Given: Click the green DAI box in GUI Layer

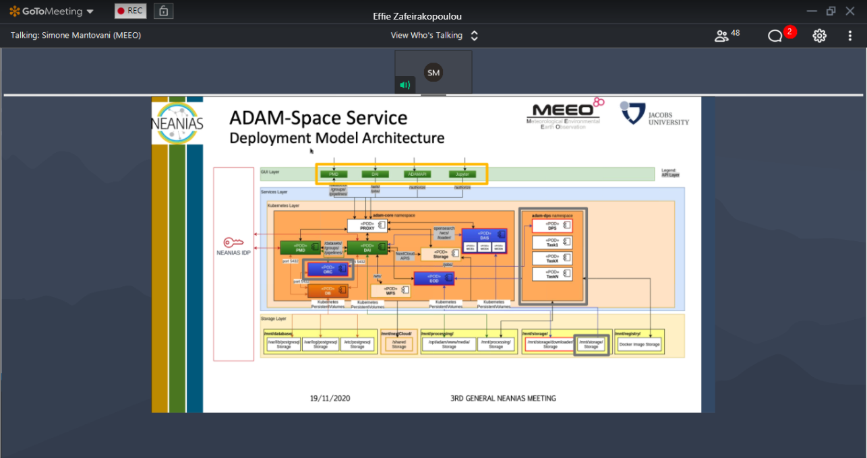Looking at the screenshot, I should tap(376, 174).
